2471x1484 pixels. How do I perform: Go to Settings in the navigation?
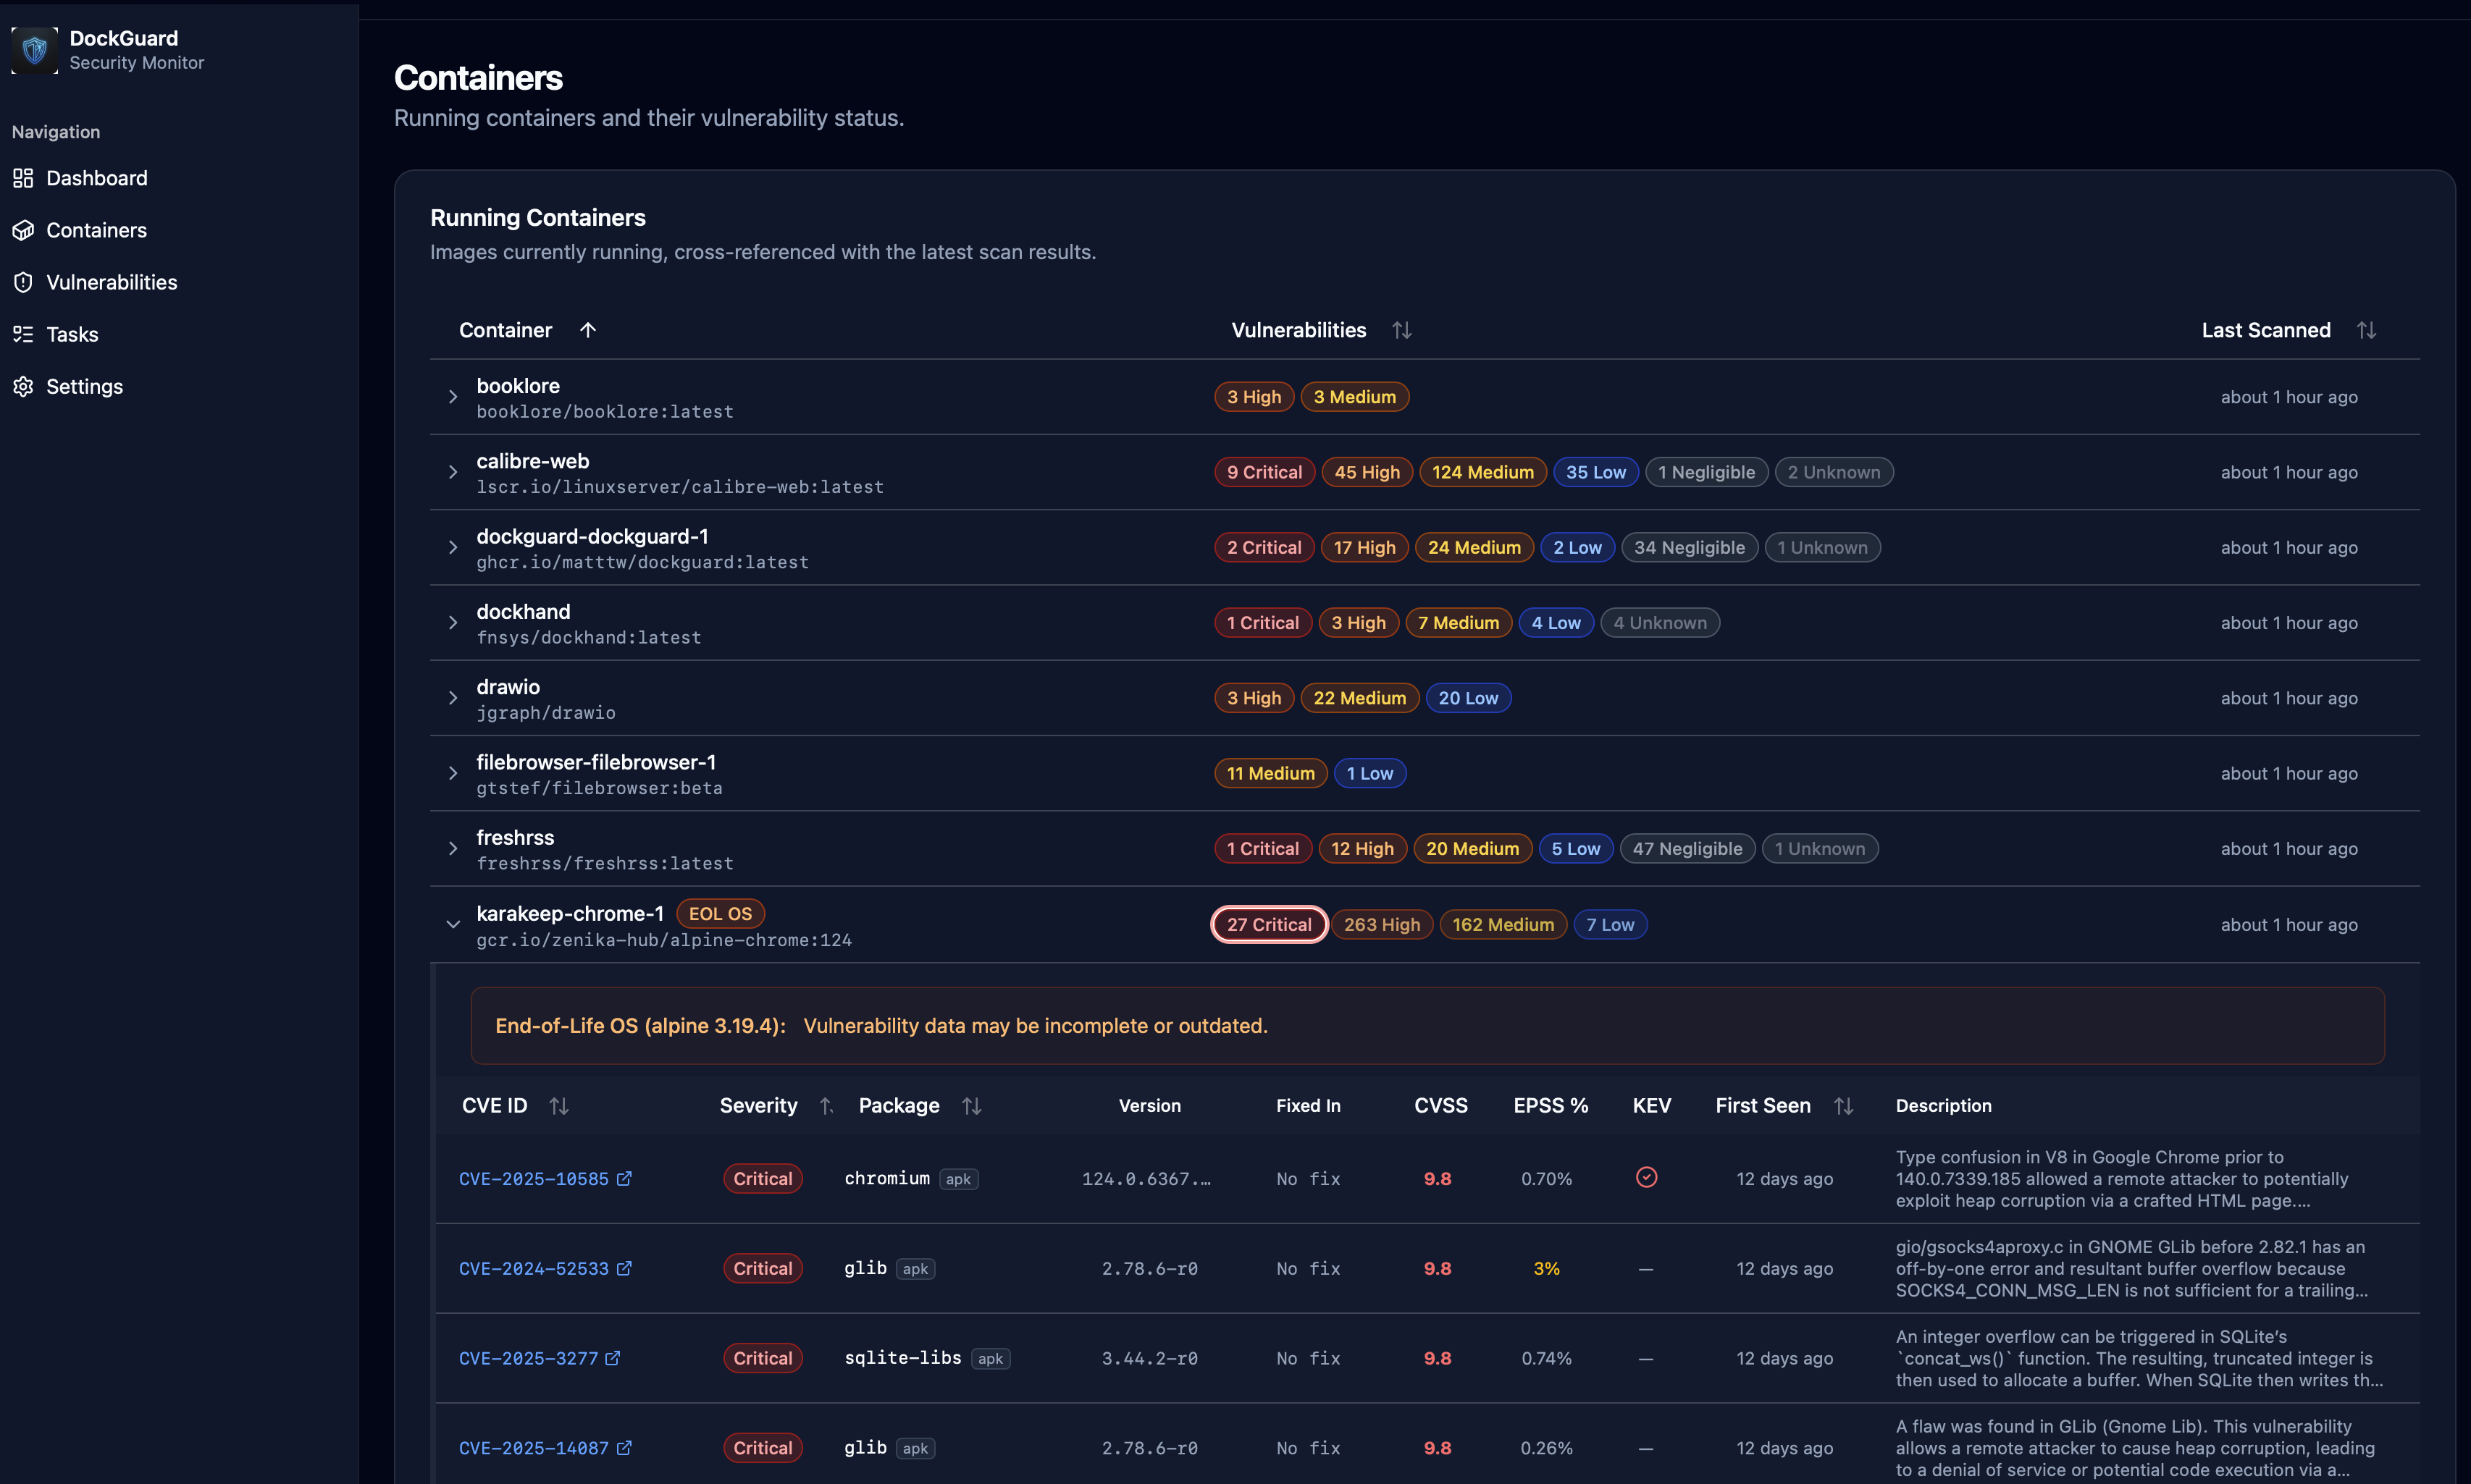point(84,386)
